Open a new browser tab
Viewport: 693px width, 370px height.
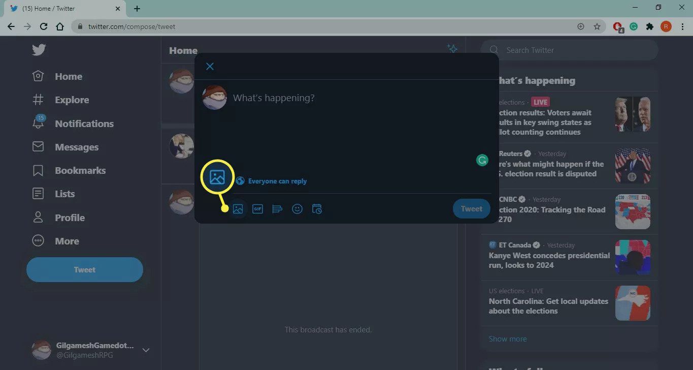(x=137, y=9)
